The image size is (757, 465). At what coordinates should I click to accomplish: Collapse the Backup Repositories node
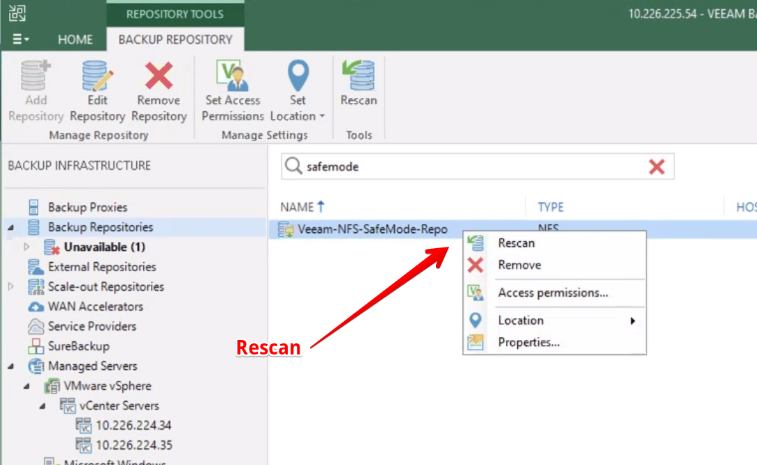coord(10,227)
